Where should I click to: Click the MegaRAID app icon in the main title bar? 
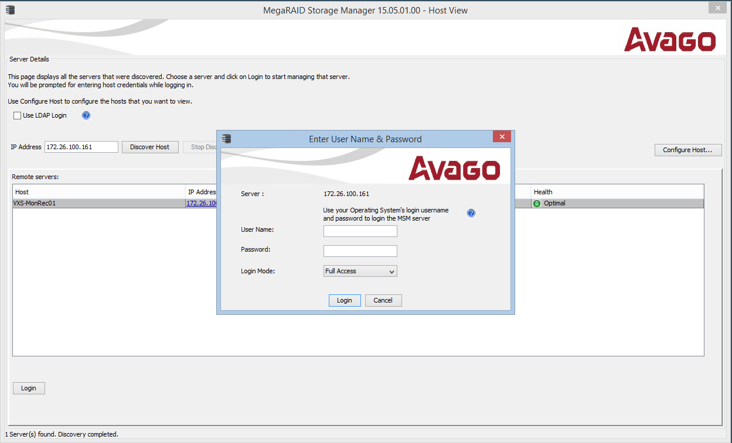(x=10, y=10)
